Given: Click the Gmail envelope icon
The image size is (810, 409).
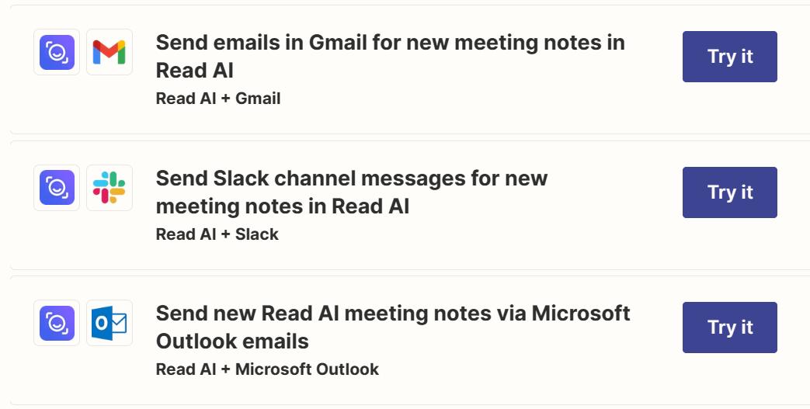Looking at the screenshot, I should click(110, 52).
